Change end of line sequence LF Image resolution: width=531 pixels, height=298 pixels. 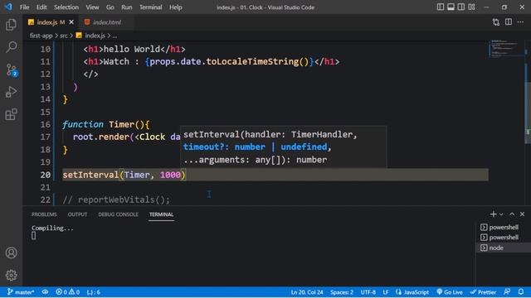pos(385,292)
